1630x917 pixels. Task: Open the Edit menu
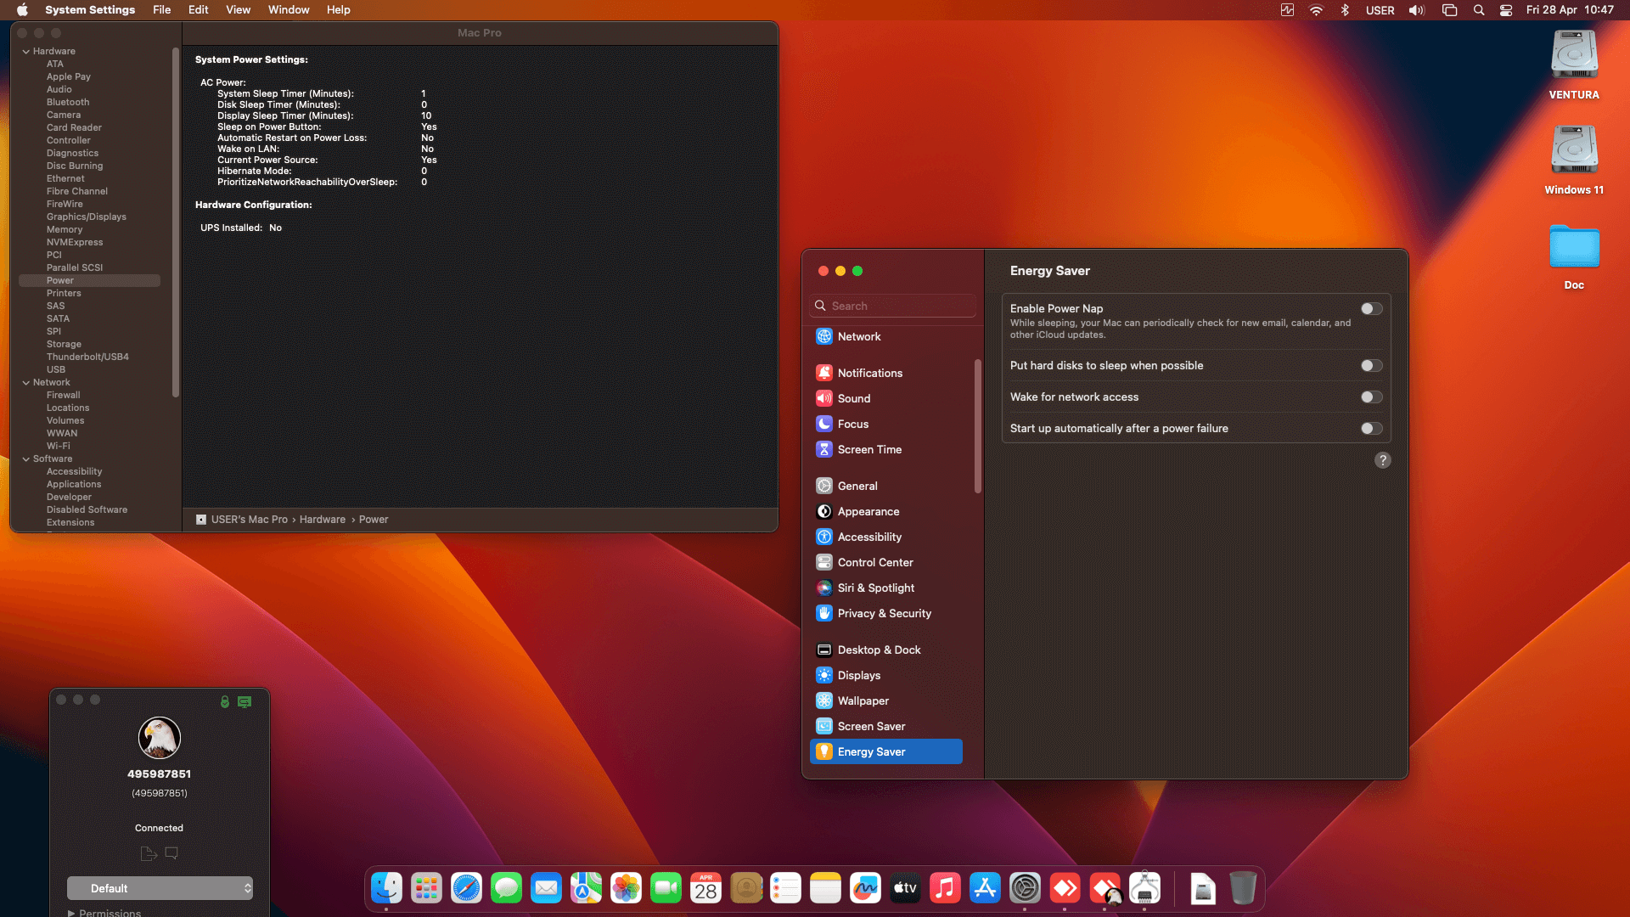[198, 10]
